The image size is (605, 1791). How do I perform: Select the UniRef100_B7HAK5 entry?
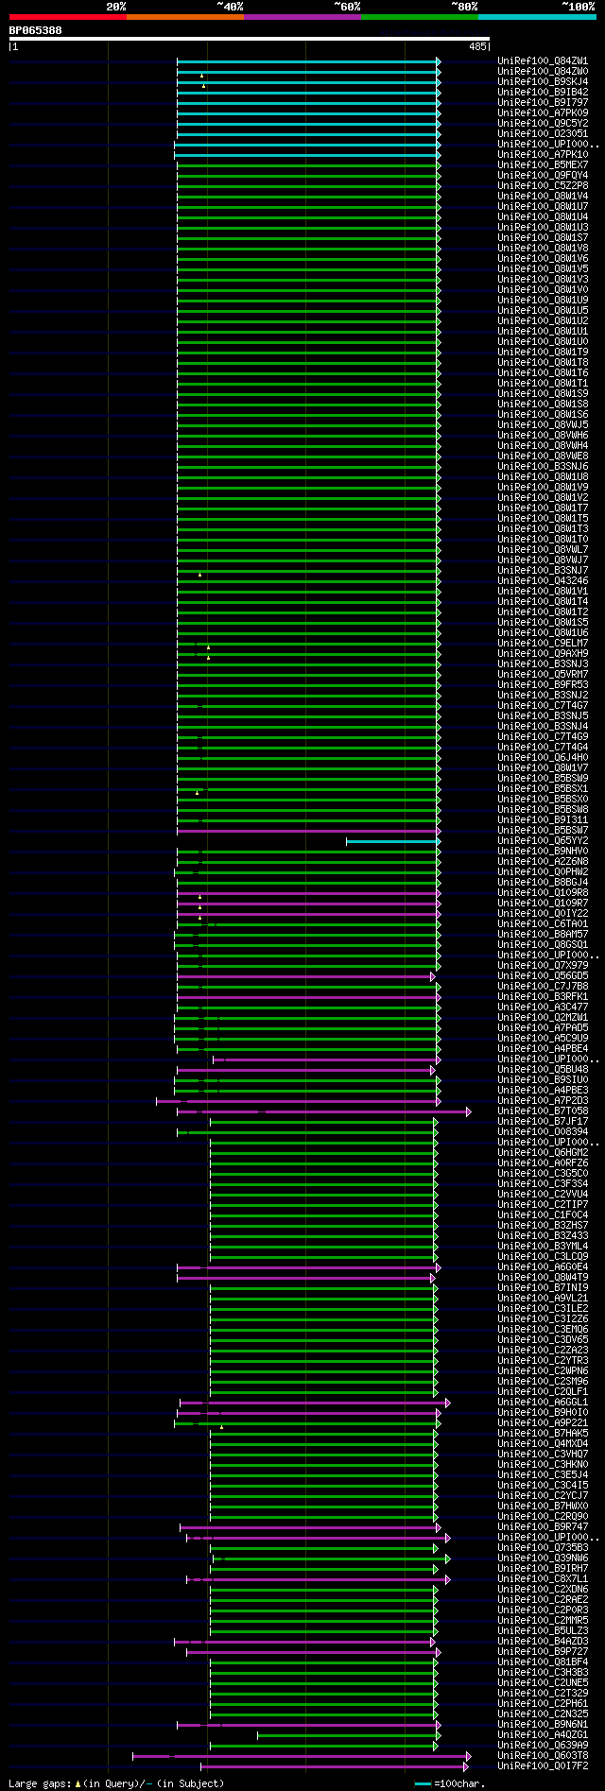pos(543,1434)
